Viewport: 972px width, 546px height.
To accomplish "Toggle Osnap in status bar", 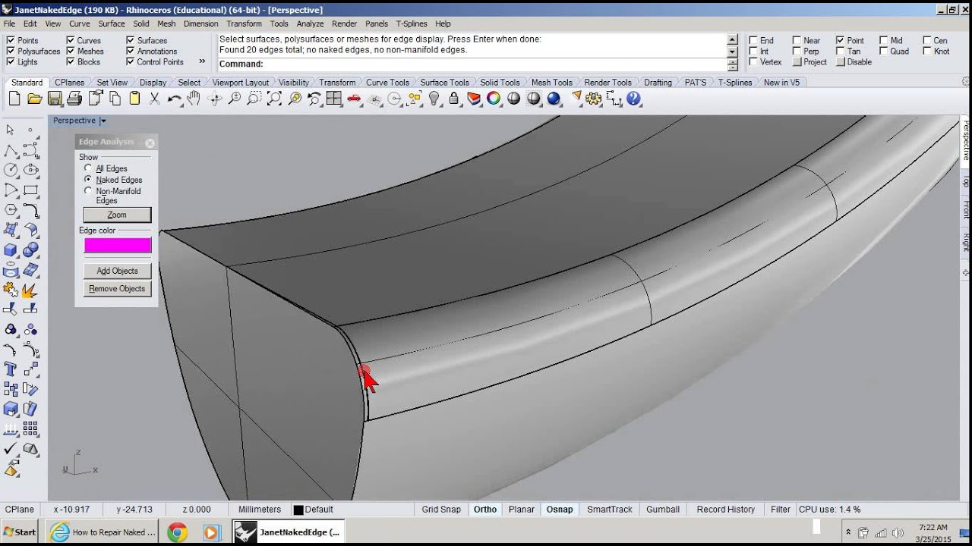I will tap(560, 510).
